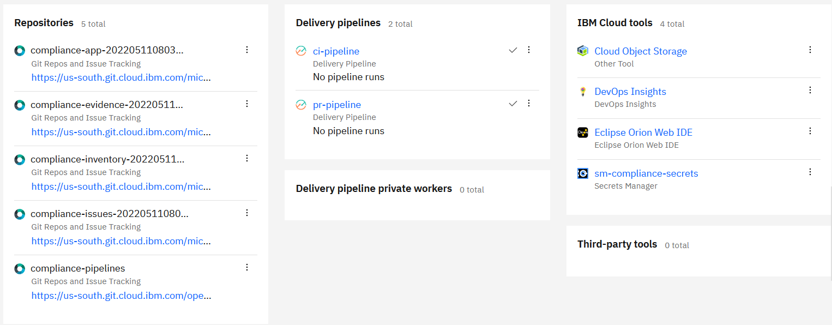Open the overflow menu for DevOps Insights
Screen dimensions: 832x325
tap(810, 90)
